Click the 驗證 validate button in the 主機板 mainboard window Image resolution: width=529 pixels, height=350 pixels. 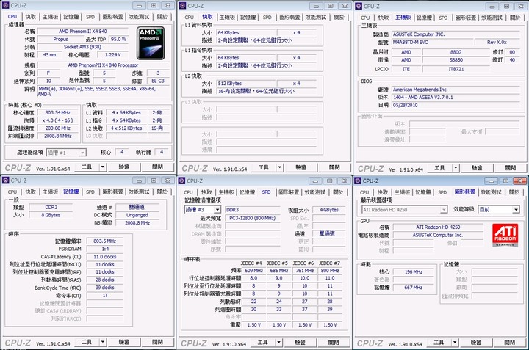point(477,167)
